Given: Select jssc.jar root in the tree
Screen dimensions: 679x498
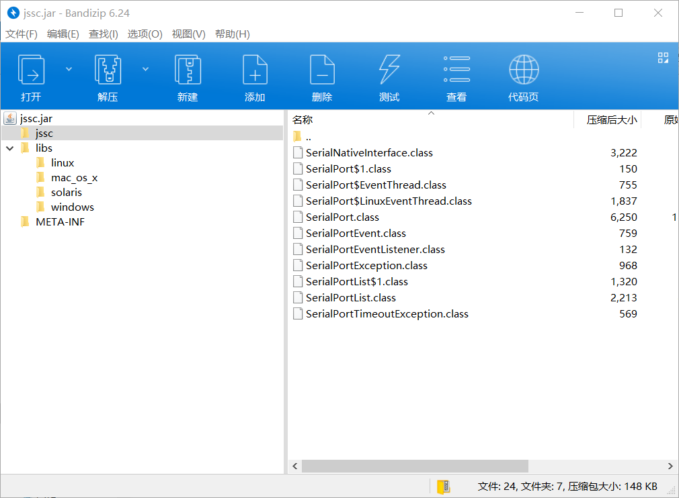Looking at the screenshot, I should [x=36, y=118].
